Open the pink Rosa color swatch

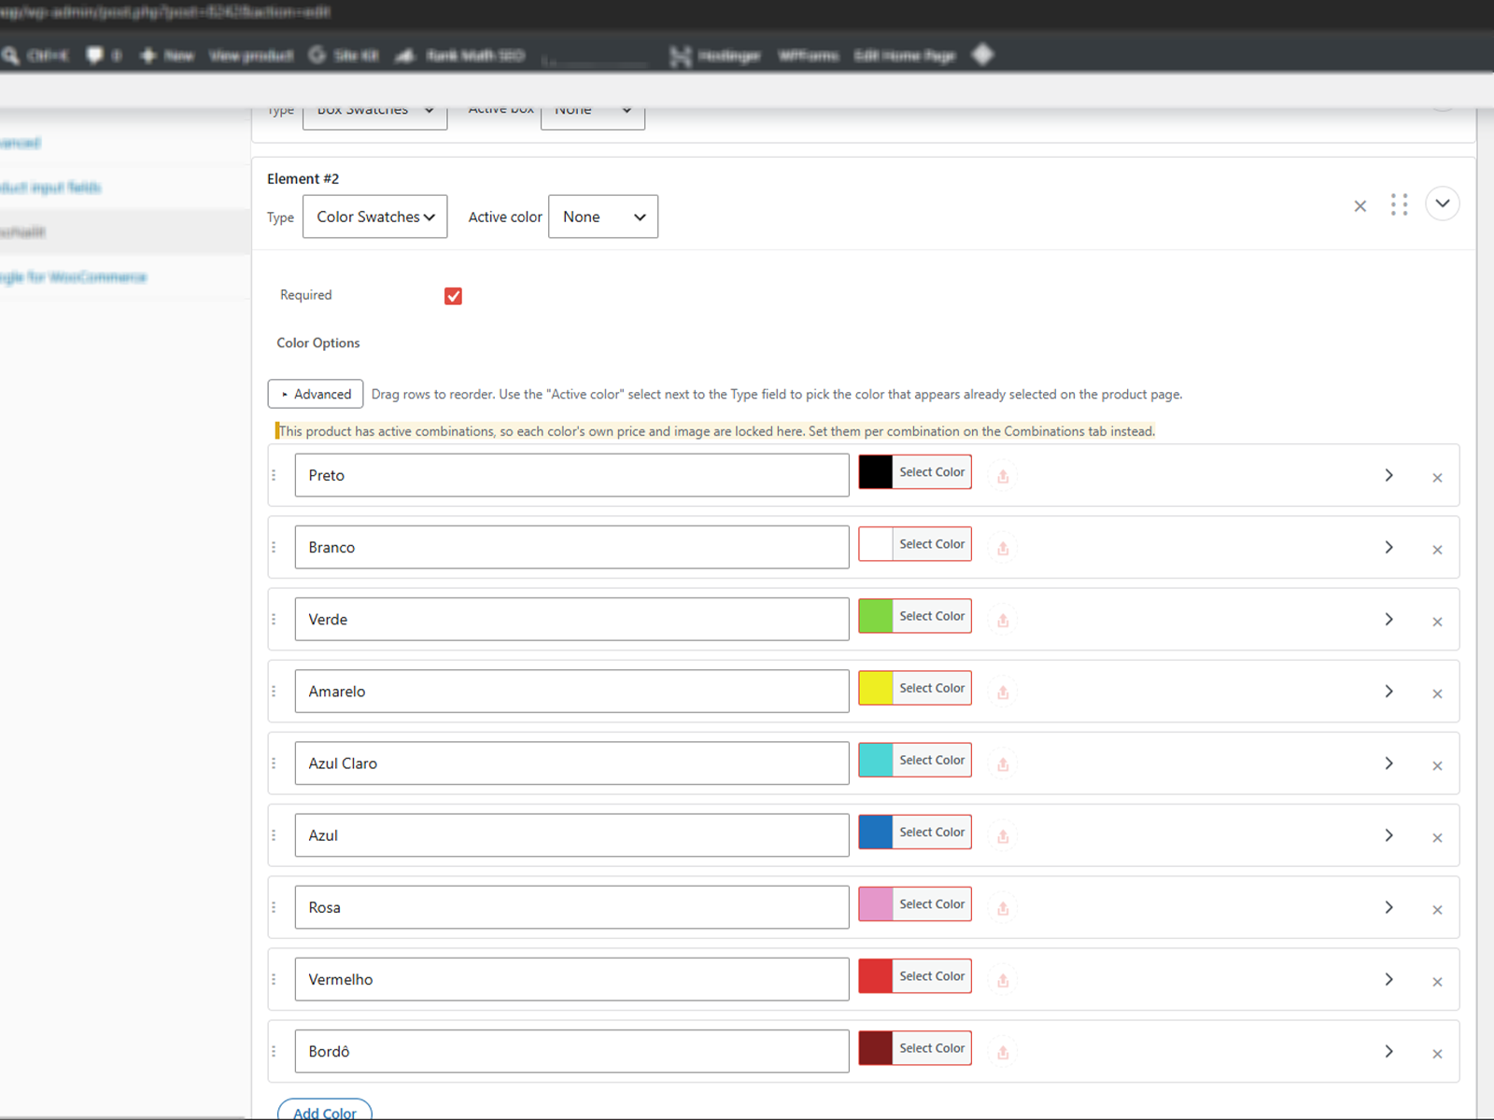[876, 904]
